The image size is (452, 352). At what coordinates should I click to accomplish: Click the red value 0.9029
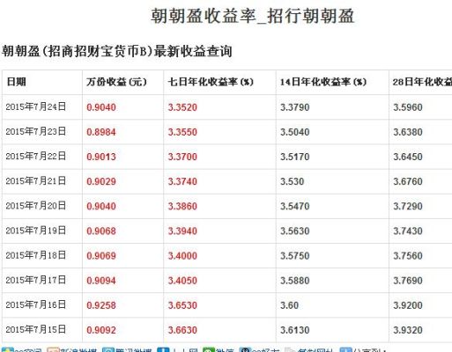tap(101, 181)
